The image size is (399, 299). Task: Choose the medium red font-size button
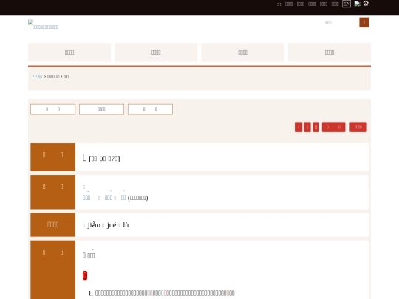tap(307, 127)
